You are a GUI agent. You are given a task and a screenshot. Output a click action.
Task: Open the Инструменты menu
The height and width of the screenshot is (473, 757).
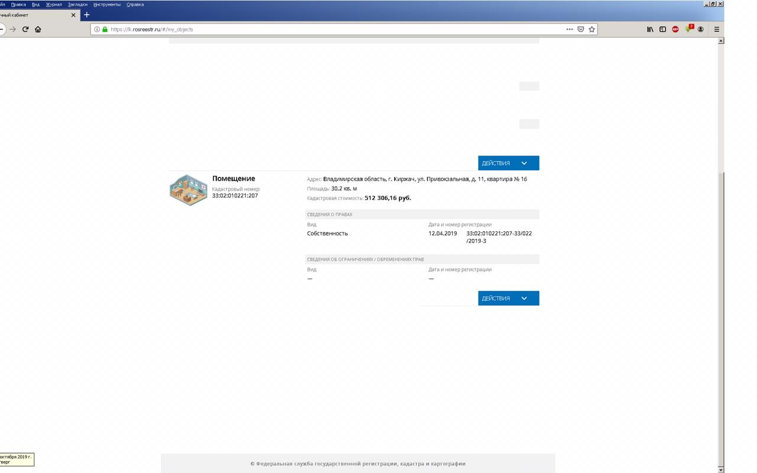click(x=107, y=4)
